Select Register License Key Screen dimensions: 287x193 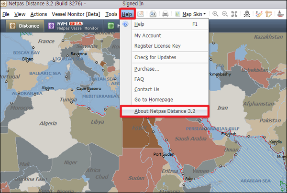pos(165,46)
